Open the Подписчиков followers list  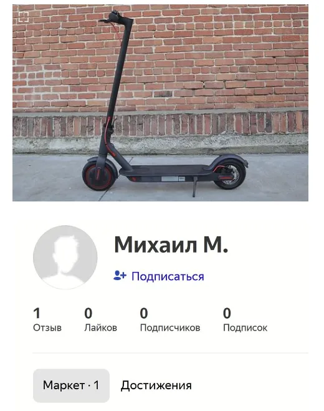(x=170, y=327)
